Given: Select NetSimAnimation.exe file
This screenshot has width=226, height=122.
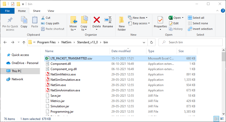Looking at the screenshot, I should (120, 90).
